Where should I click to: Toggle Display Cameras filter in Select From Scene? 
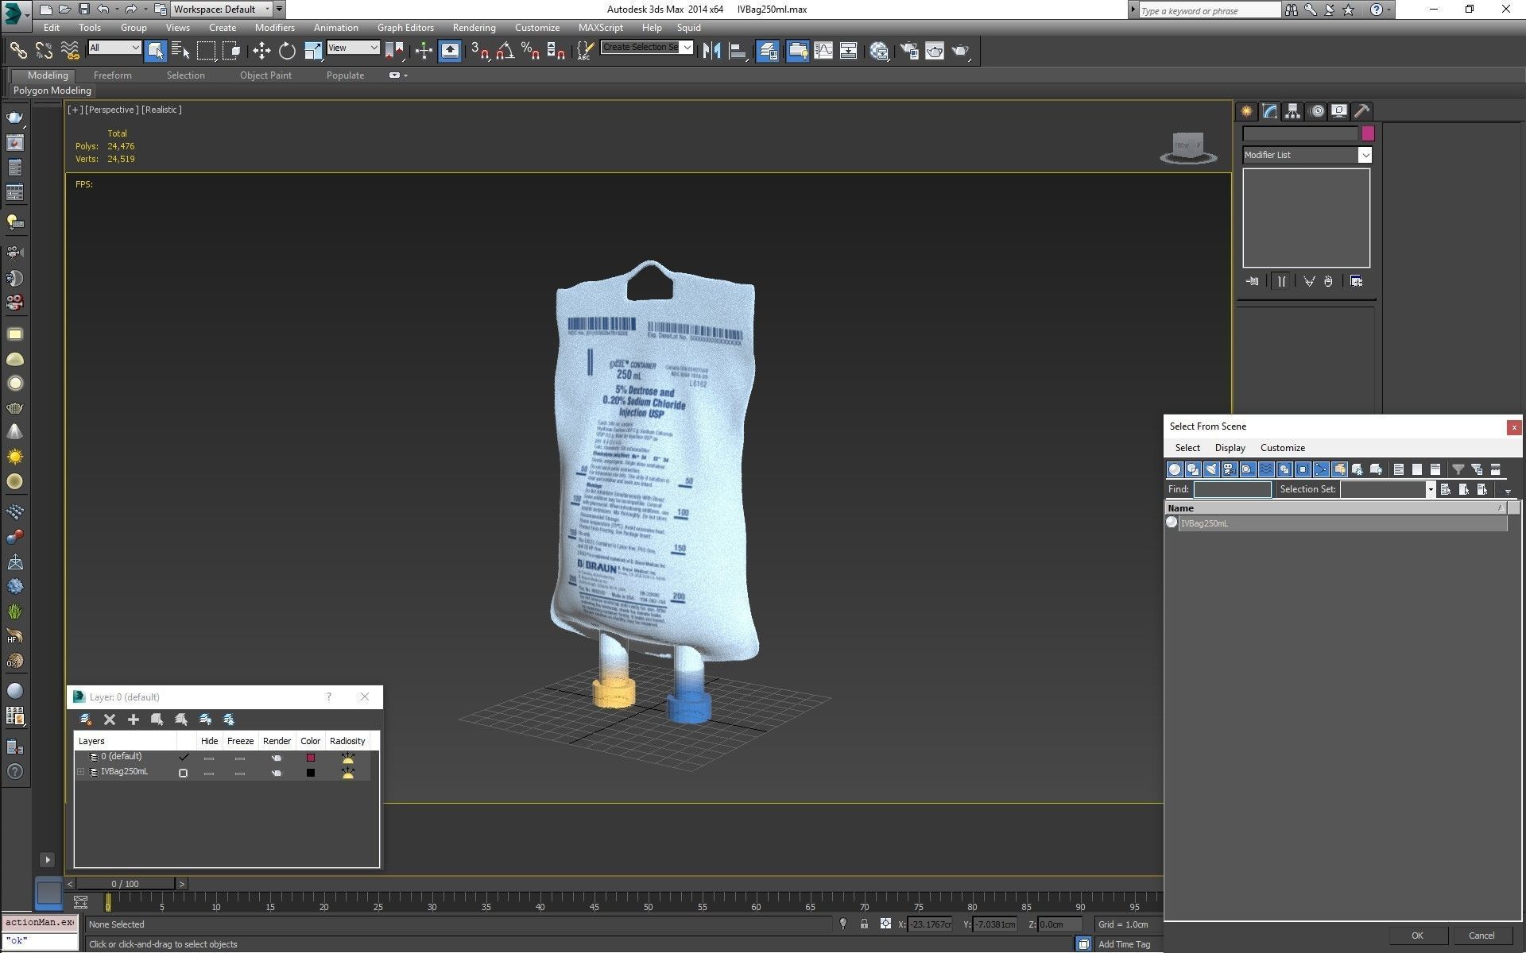click(x=1230, y=469)
